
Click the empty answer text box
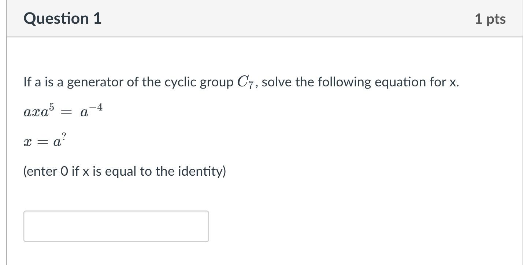coord(116,226)
